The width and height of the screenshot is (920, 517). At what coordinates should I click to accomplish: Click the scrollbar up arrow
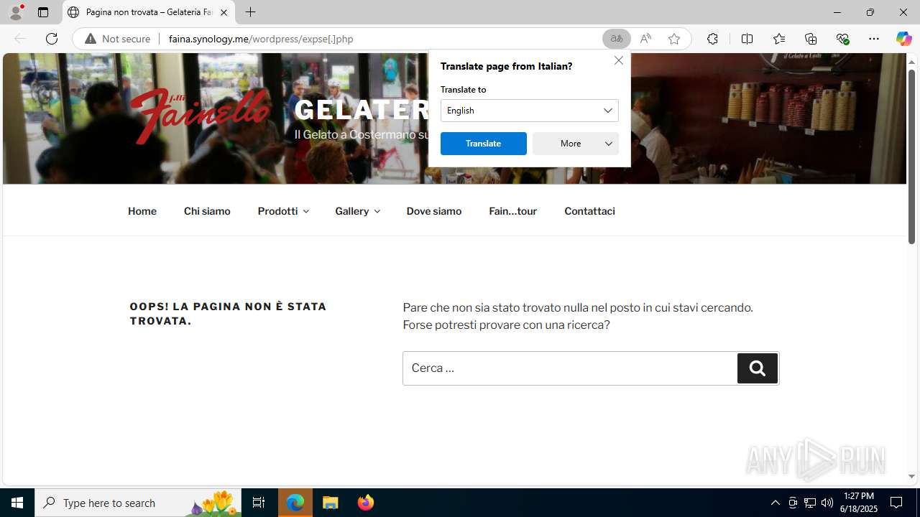point(911,62)
